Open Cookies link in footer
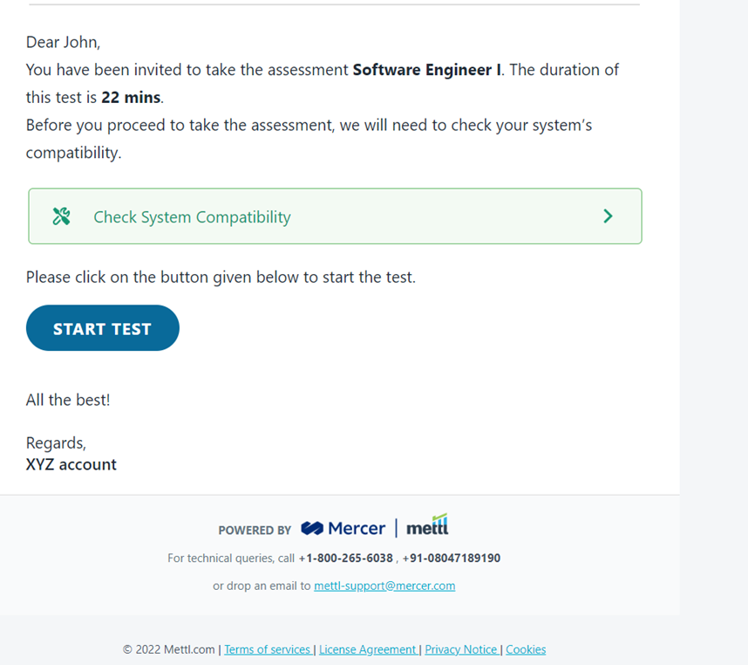Viewport: 748px width, 665px height. (526, 649)
